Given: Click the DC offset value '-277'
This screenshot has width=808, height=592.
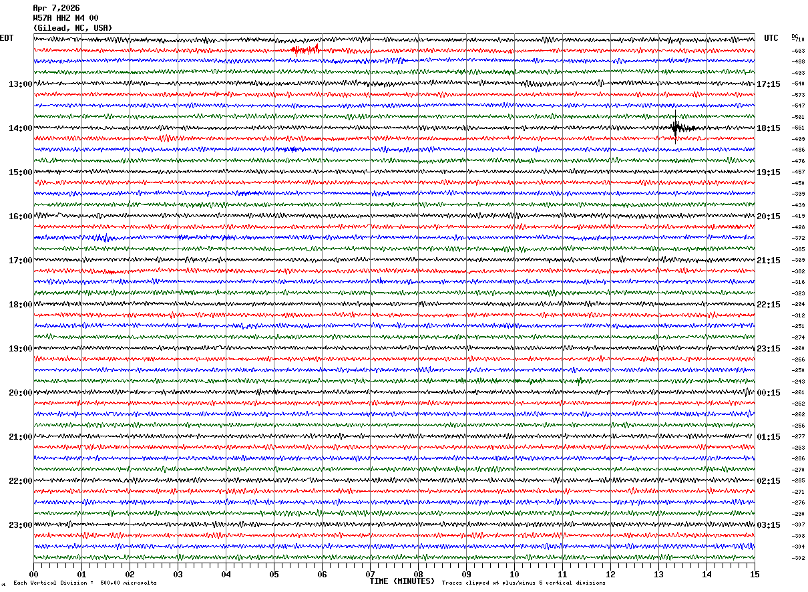Looking at the screenshot, I should [798, 436].
